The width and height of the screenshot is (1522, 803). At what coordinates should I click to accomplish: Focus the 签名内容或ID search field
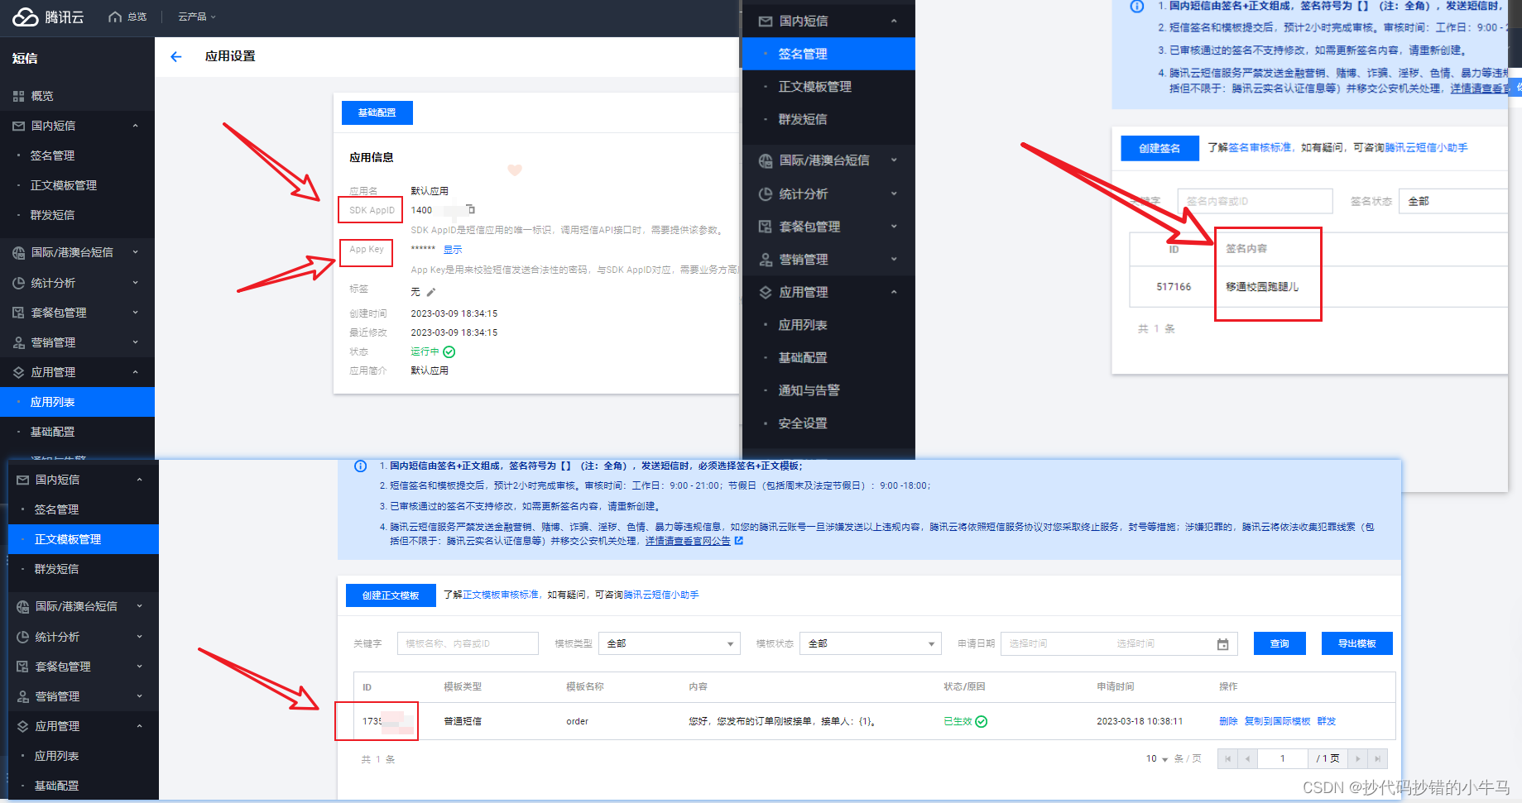pos(1255,201)
